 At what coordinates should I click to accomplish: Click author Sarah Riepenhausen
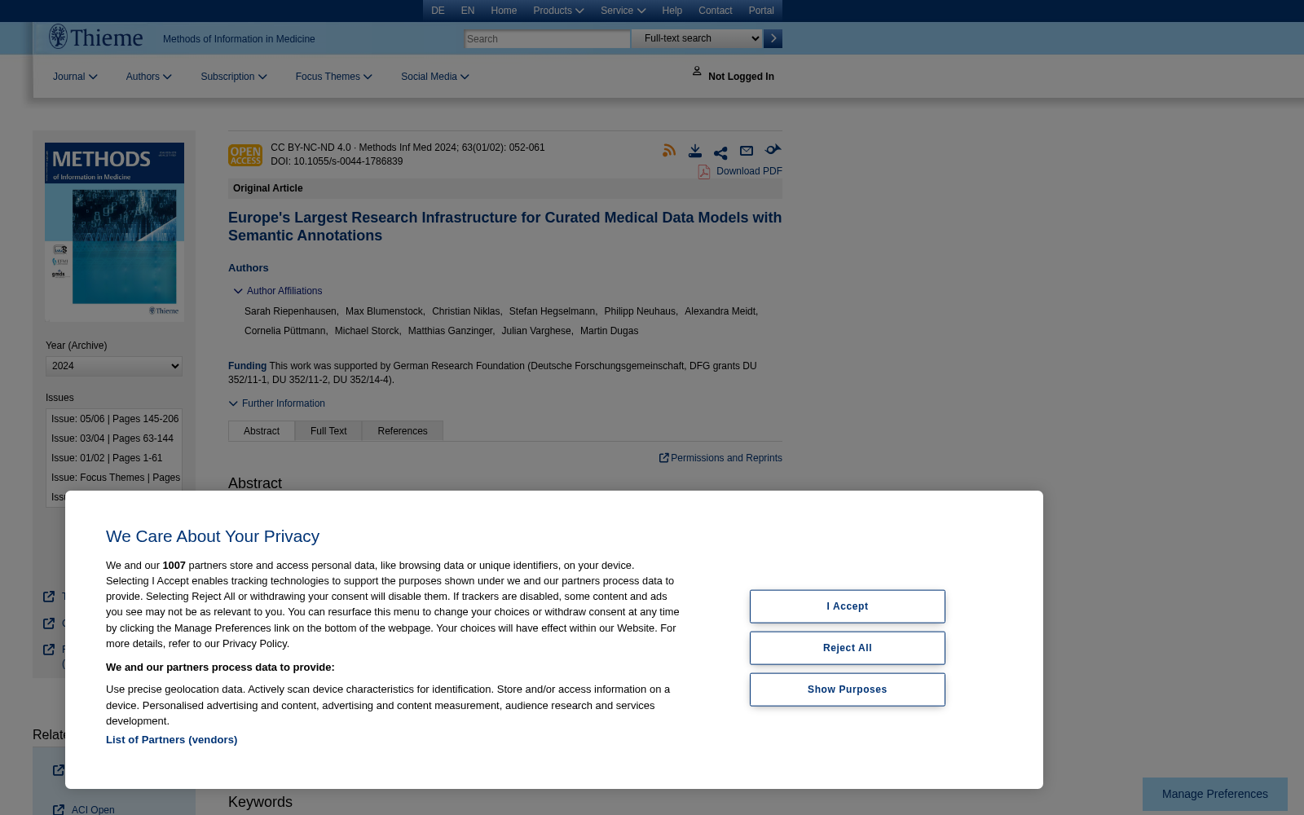pos(290,311)
